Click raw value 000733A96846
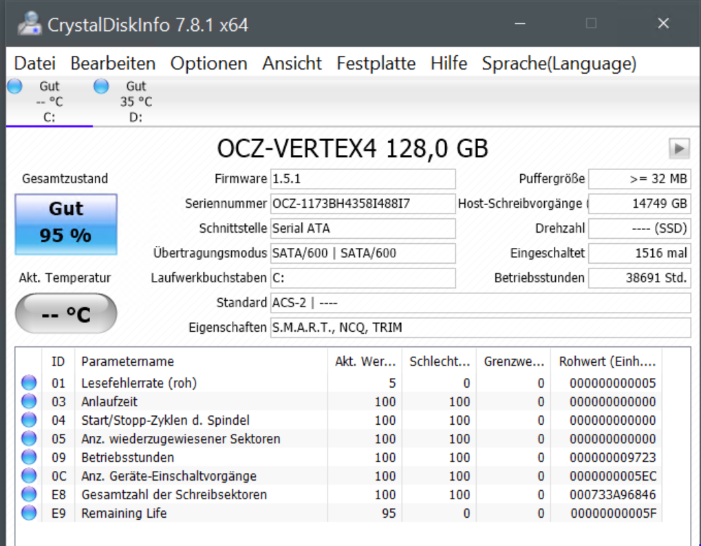 612,494
